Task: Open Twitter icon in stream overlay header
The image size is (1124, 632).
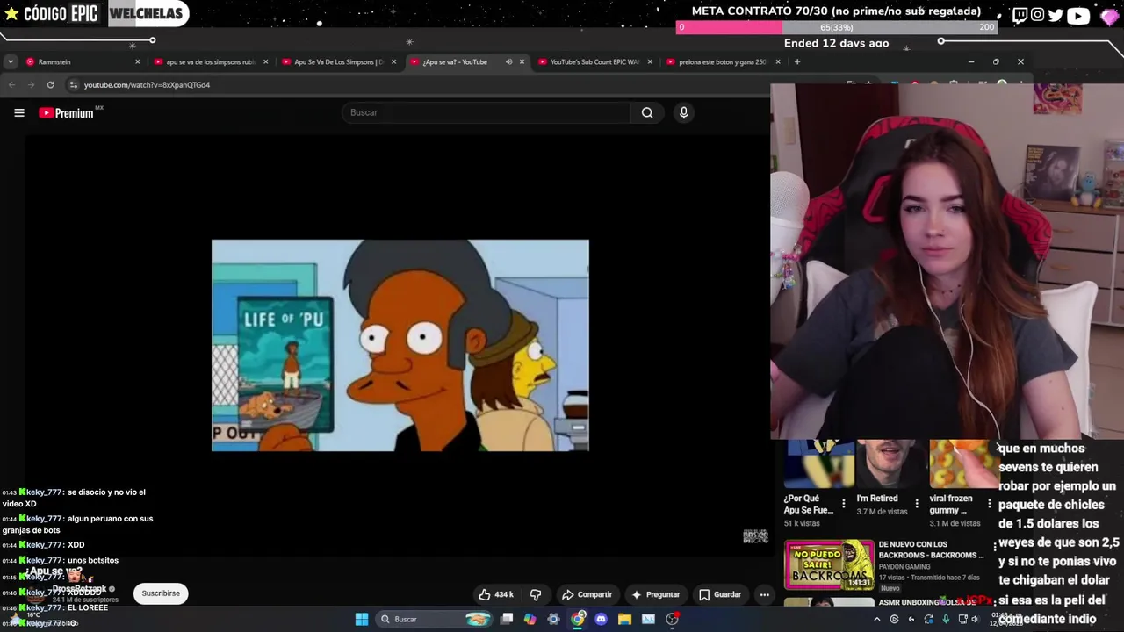Action: point(1056,14)
